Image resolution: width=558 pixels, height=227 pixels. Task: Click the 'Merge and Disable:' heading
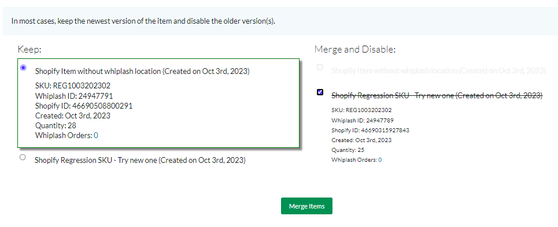click(355, 49)
